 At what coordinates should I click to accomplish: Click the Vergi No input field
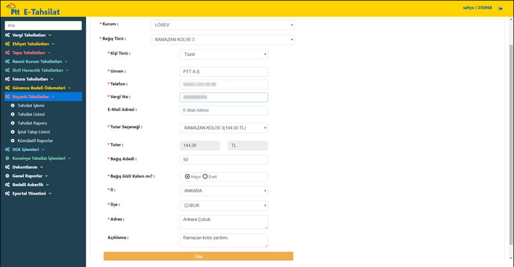pos(224,97)
